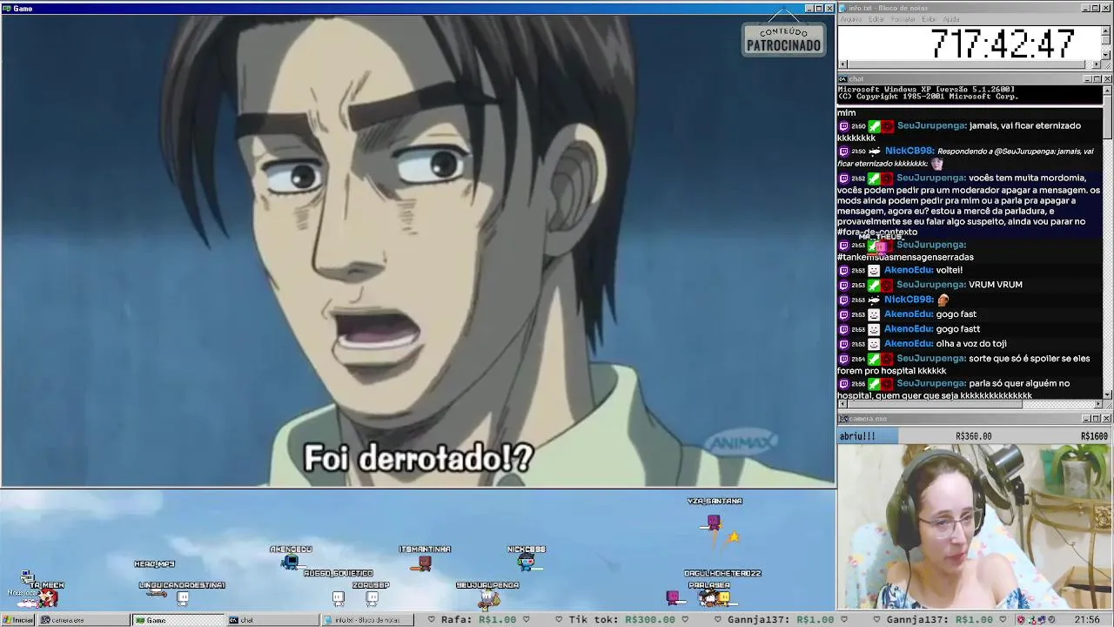Click the Tik tok: R$300.00 donation ticker

(x=621, y=620)
